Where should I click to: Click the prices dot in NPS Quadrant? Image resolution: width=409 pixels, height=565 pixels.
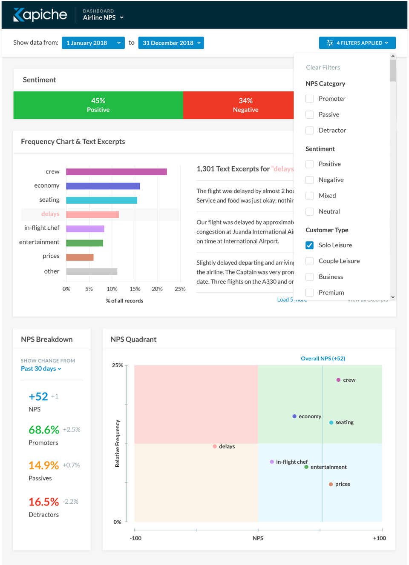pos(331,484)
